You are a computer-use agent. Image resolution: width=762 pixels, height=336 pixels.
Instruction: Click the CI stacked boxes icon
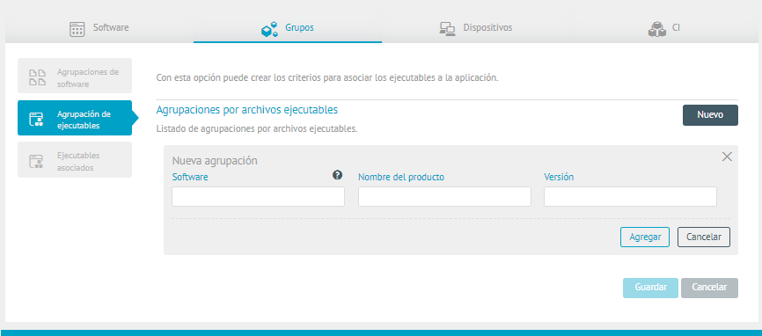pos(656,29)
